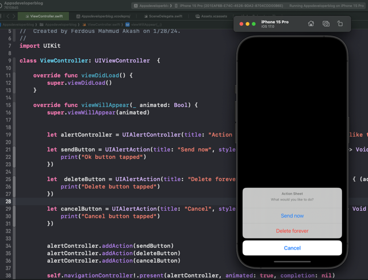The image size is (368, 280).
Task: Click the Action Sheet title in simulator
Action: point(292,194)
